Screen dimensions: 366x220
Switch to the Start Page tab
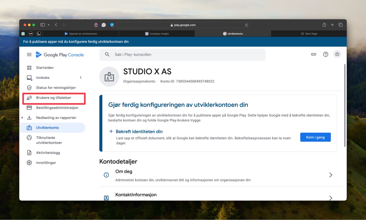pos(309,34)
